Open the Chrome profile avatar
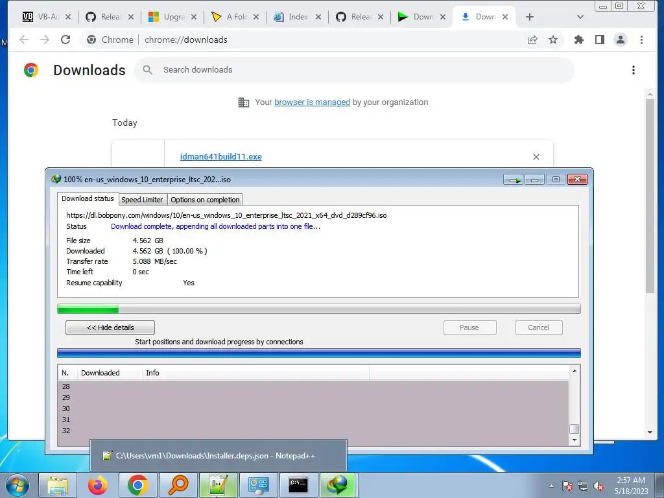Image resolution: width=664 pixels, height=498 pixels. 621,40
